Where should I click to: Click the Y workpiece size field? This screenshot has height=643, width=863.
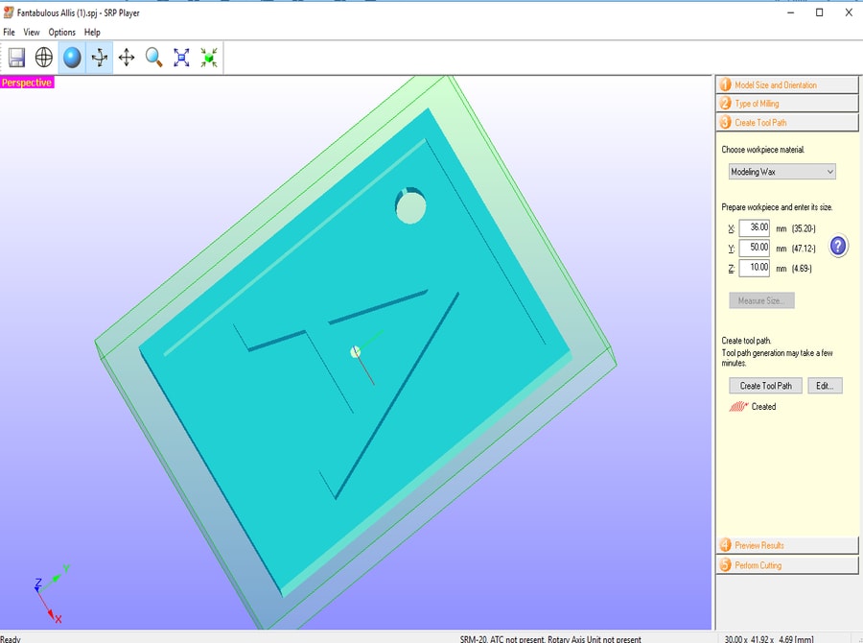[754, 248]
